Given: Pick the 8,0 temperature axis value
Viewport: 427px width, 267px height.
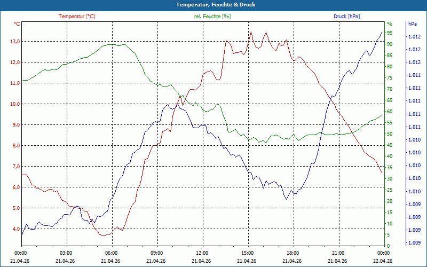Looking at the screenshot, I should pyautogui.click(x=15, y=145).
